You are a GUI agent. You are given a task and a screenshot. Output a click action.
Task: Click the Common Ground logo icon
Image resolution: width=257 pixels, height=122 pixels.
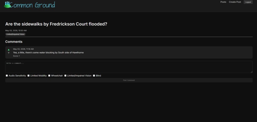click(7, 5)
